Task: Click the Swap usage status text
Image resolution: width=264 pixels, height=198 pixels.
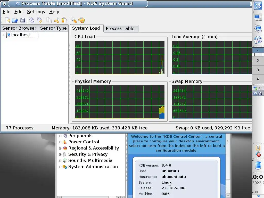Action: coord(213,128)
